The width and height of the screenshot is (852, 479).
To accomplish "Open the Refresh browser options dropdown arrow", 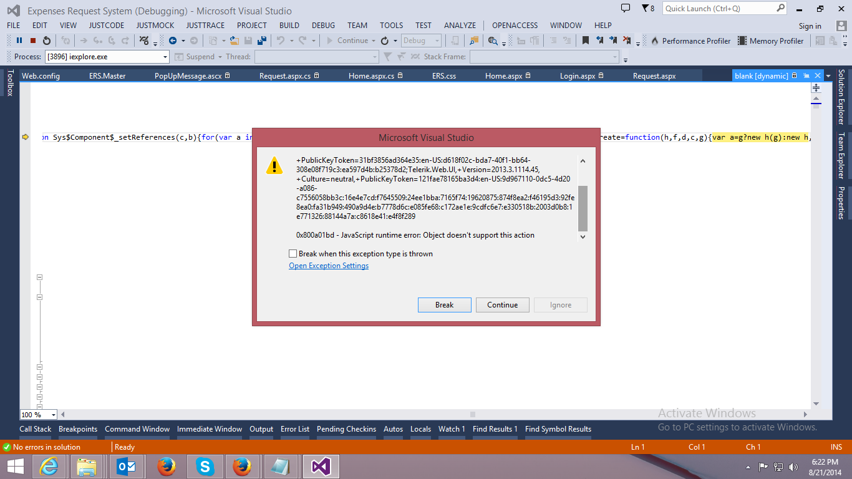I will coord(395,41).
